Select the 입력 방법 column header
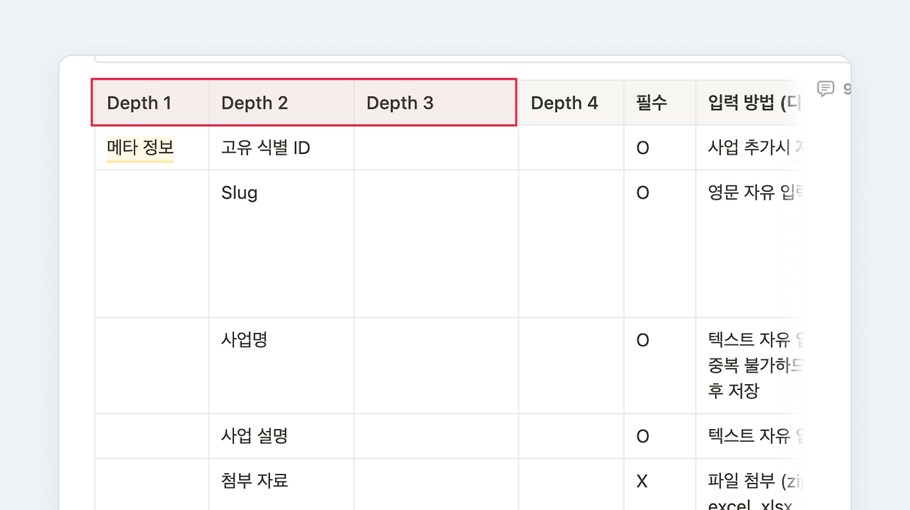Screen dimensions: 910x510 pyautogui.click(x=749, y=103)
